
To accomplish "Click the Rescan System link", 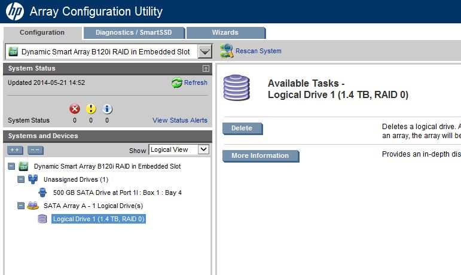I will point(258,51).
